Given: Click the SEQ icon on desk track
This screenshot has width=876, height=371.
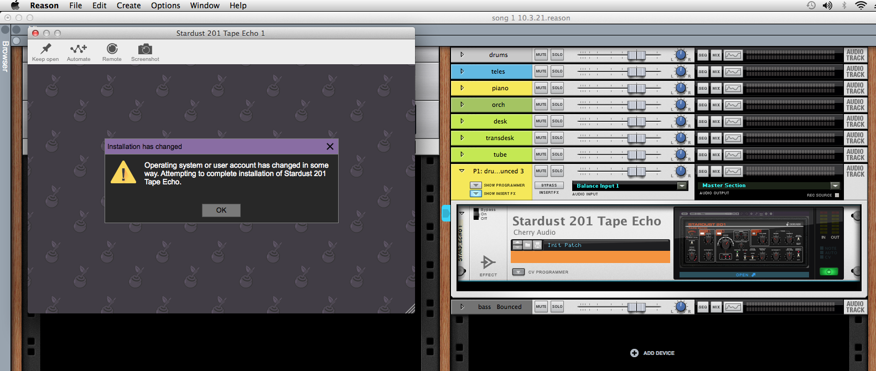Looking at the screenshot, I should tap(703, 121).
